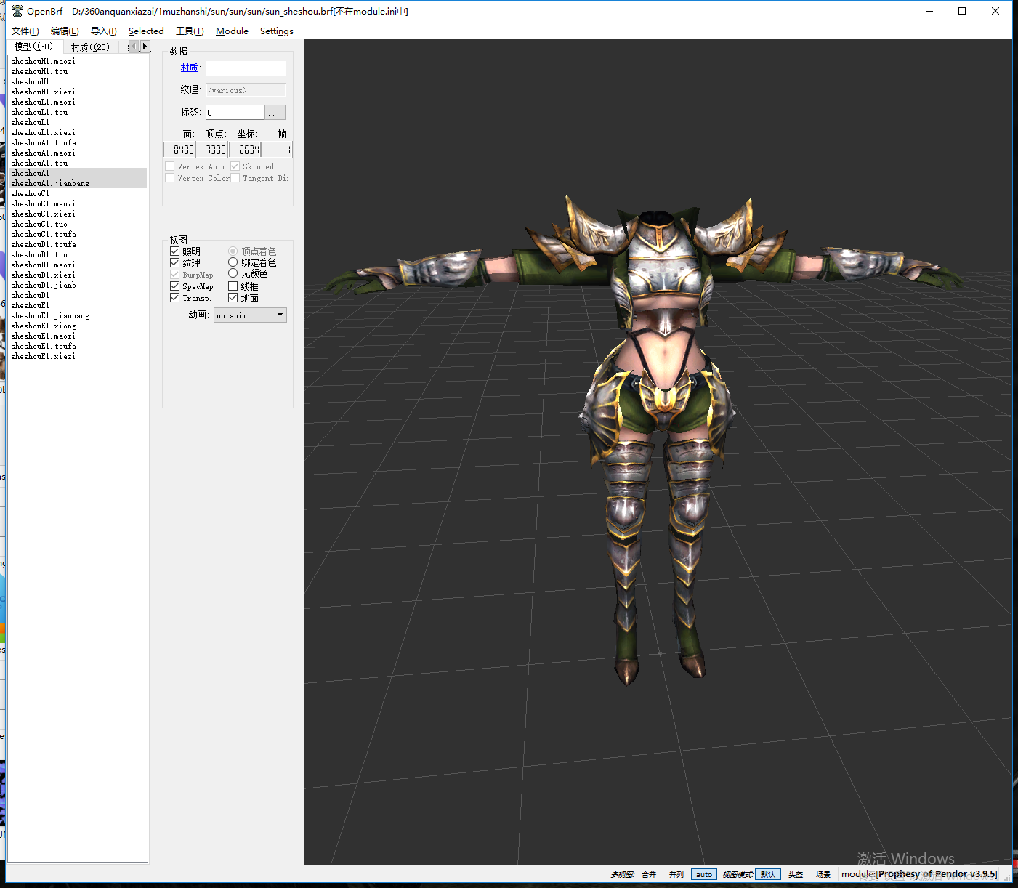
Task: Toggle the 照明 lighting checkbox
Action: [174, 251]
